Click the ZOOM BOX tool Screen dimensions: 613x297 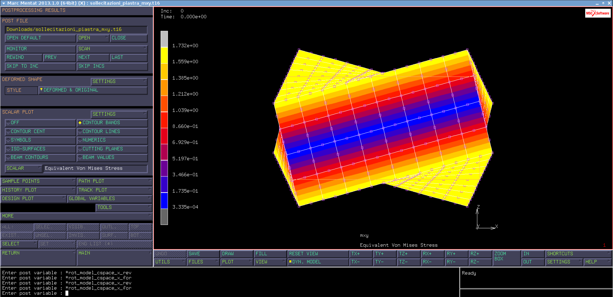click(x=506, y=258)
